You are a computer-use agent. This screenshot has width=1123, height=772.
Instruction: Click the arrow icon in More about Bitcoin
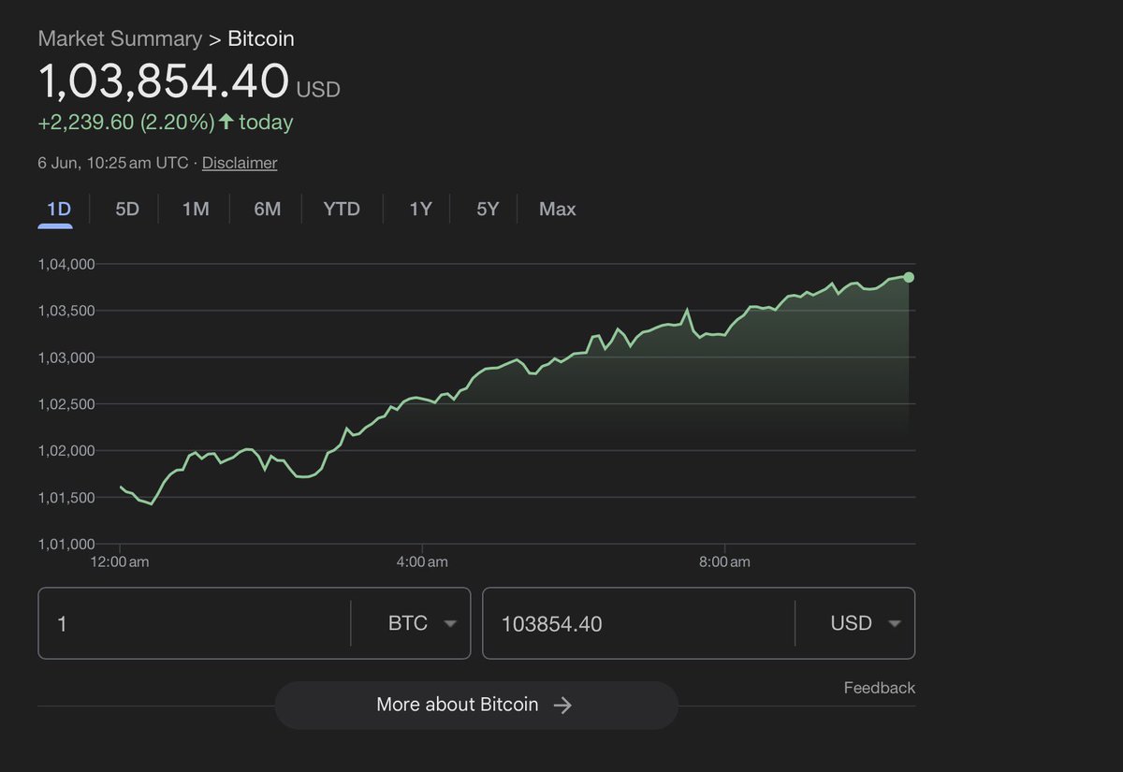tap(562, 706)
